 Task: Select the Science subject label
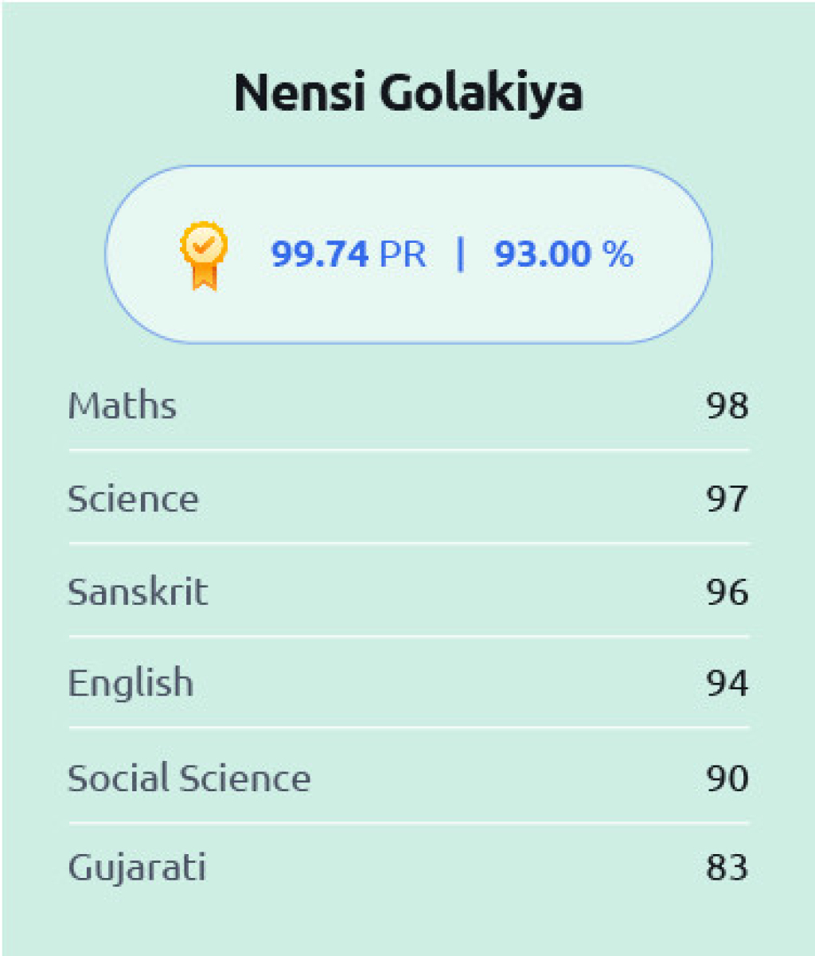(133, 499)
